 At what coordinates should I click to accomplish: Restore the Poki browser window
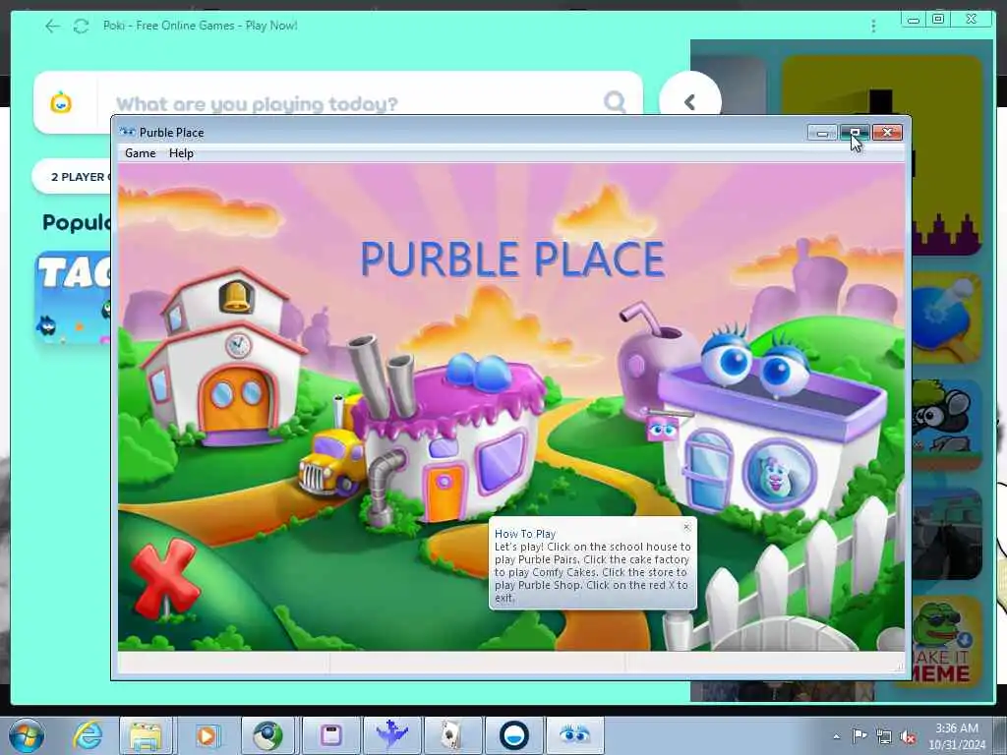(x=938, y=20)
